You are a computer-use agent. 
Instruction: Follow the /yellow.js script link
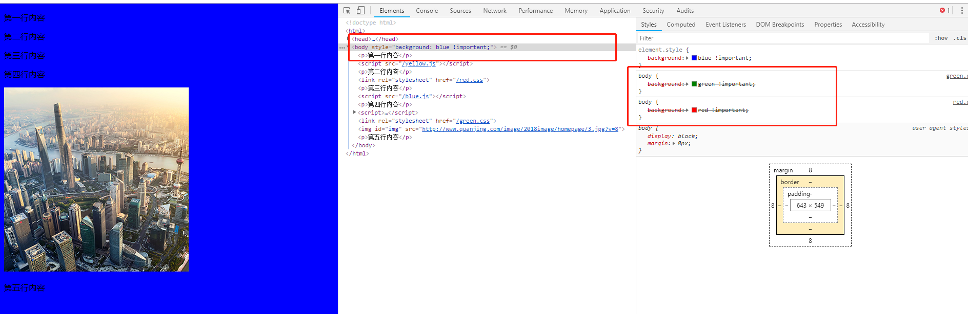point(419,64)
